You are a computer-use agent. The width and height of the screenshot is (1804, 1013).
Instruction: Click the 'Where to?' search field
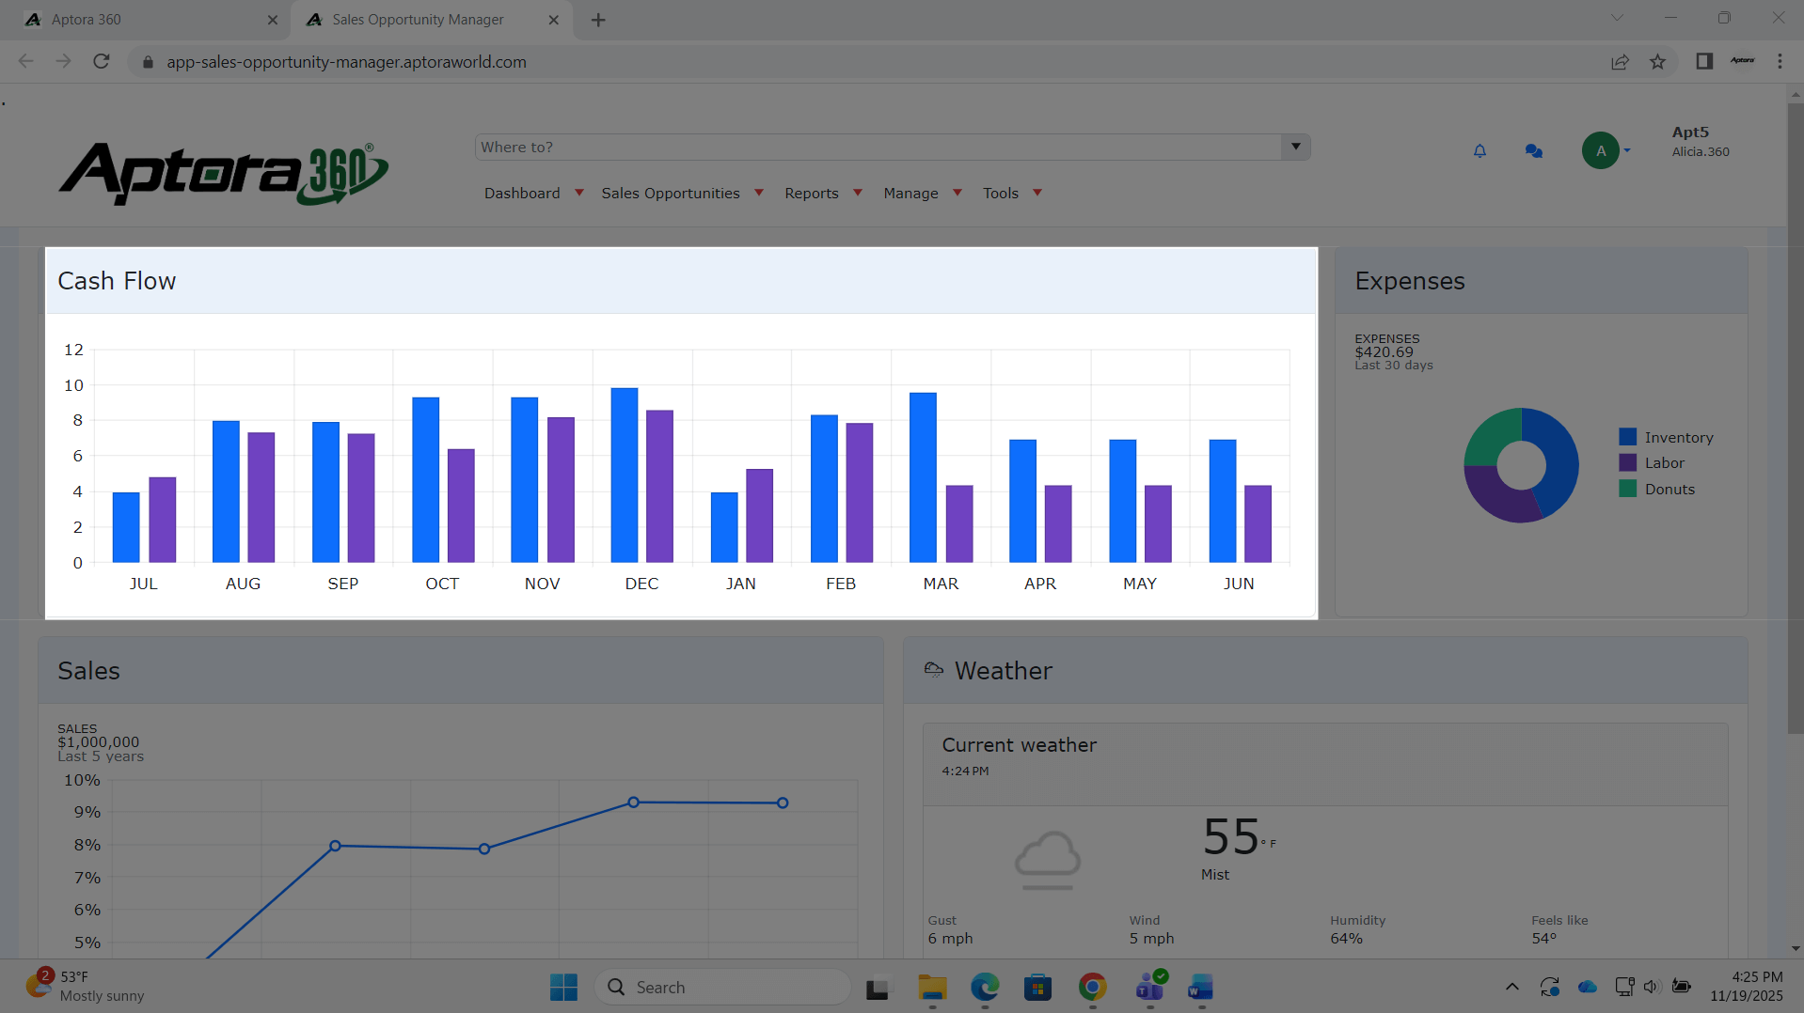click(877, 147)
